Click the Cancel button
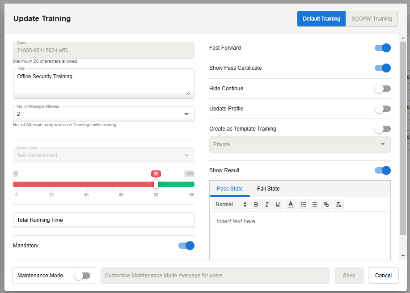 tap(383, 276)
